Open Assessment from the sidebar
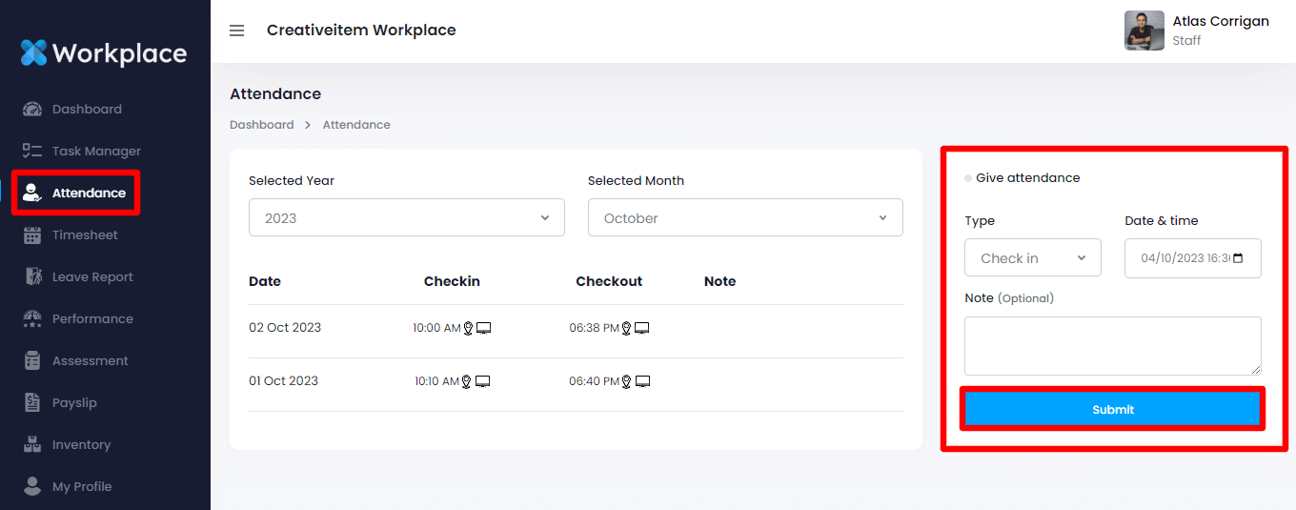 90,360
